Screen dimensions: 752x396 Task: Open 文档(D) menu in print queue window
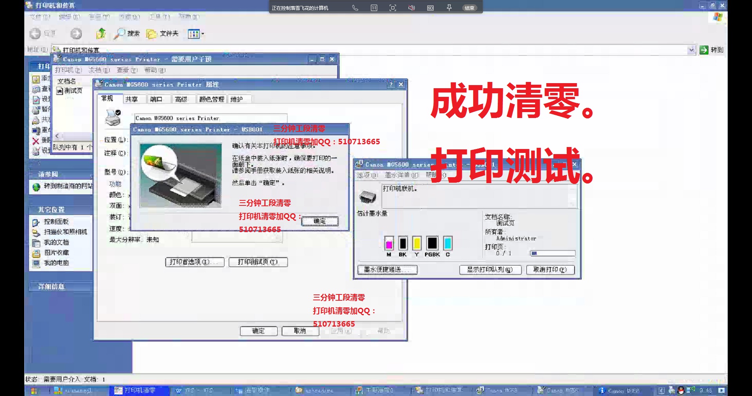click(x=99, y=70)
